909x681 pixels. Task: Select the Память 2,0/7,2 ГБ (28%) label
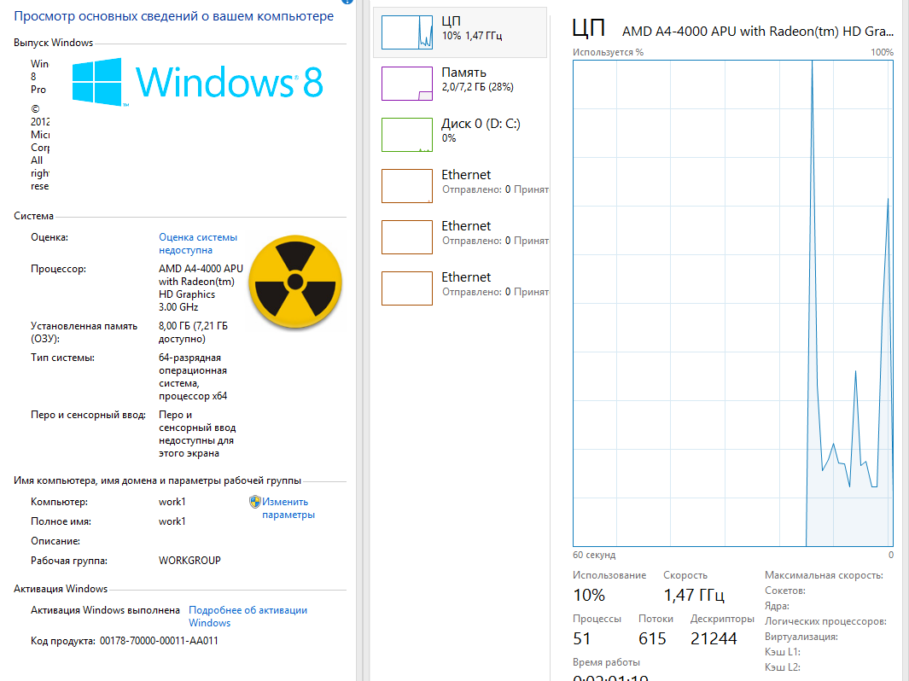point(477,79)
